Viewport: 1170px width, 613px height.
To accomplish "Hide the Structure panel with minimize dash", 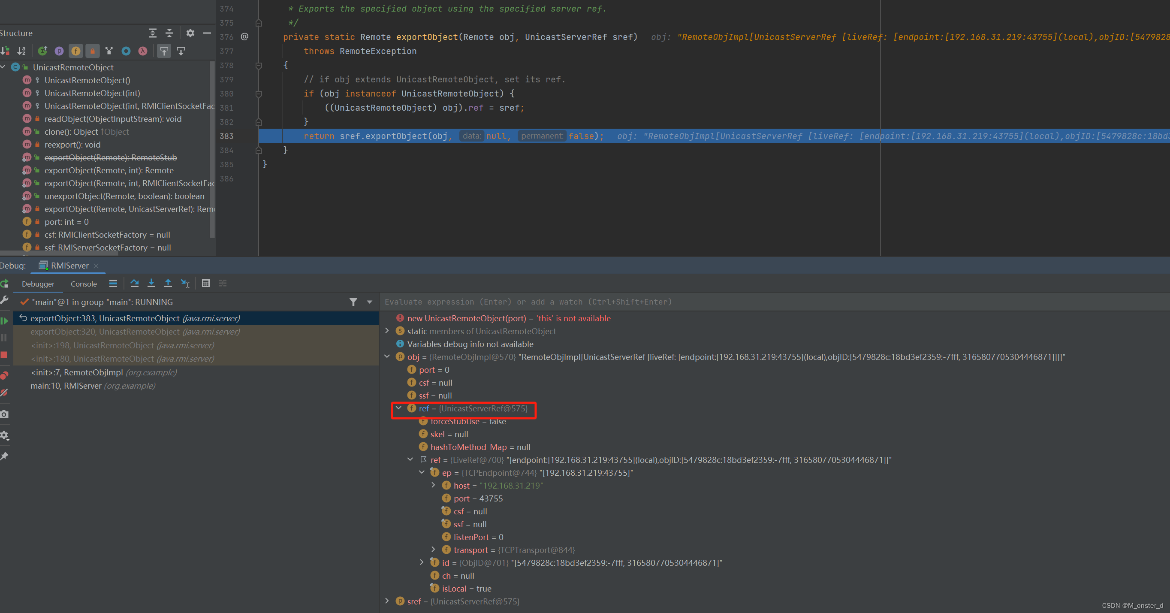I will point(207,33).
